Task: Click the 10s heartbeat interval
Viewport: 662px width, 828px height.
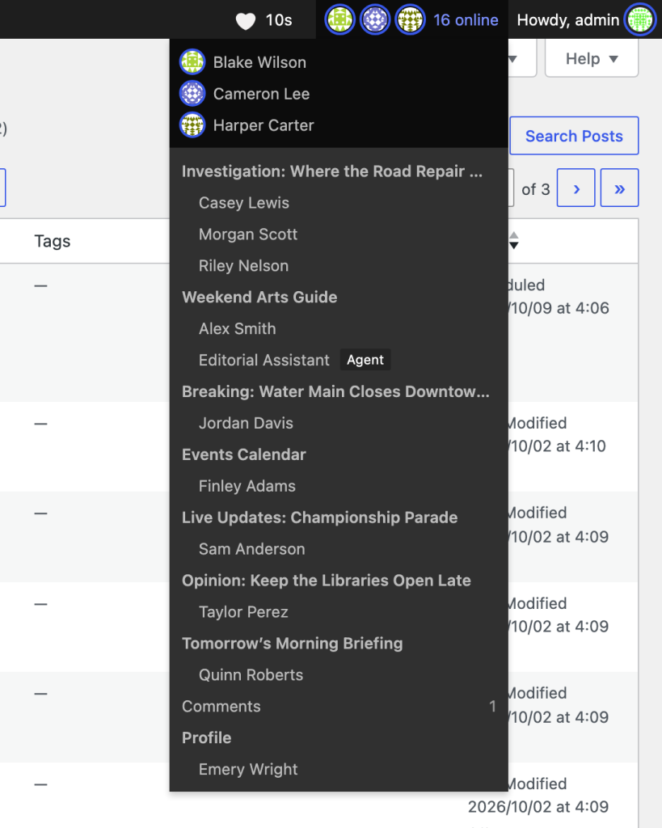Action: click(279, 20)
